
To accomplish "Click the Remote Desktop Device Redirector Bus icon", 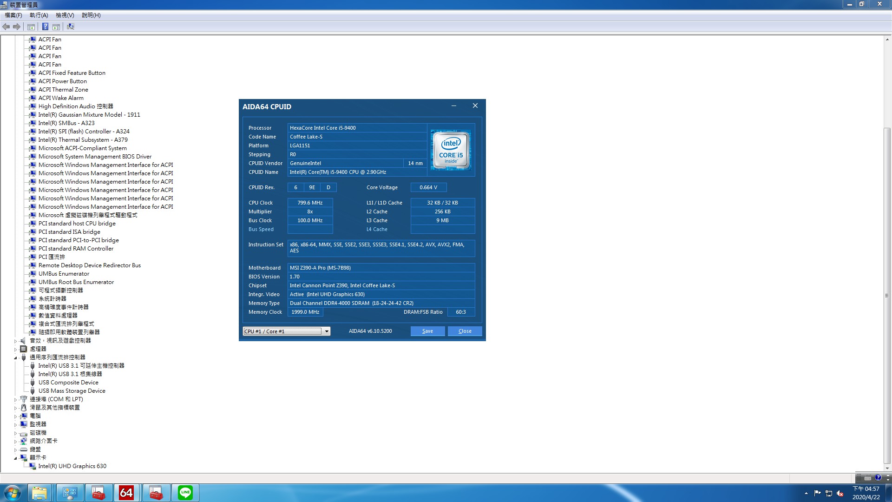I will tap(33, 265).
